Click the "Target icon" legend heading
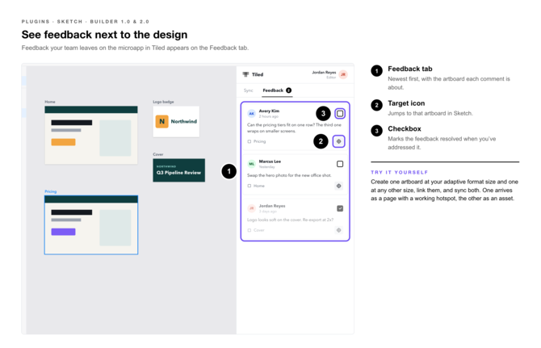Image resolution: width=541 pixels, height=348 pixels. click(x=406, y=103)
